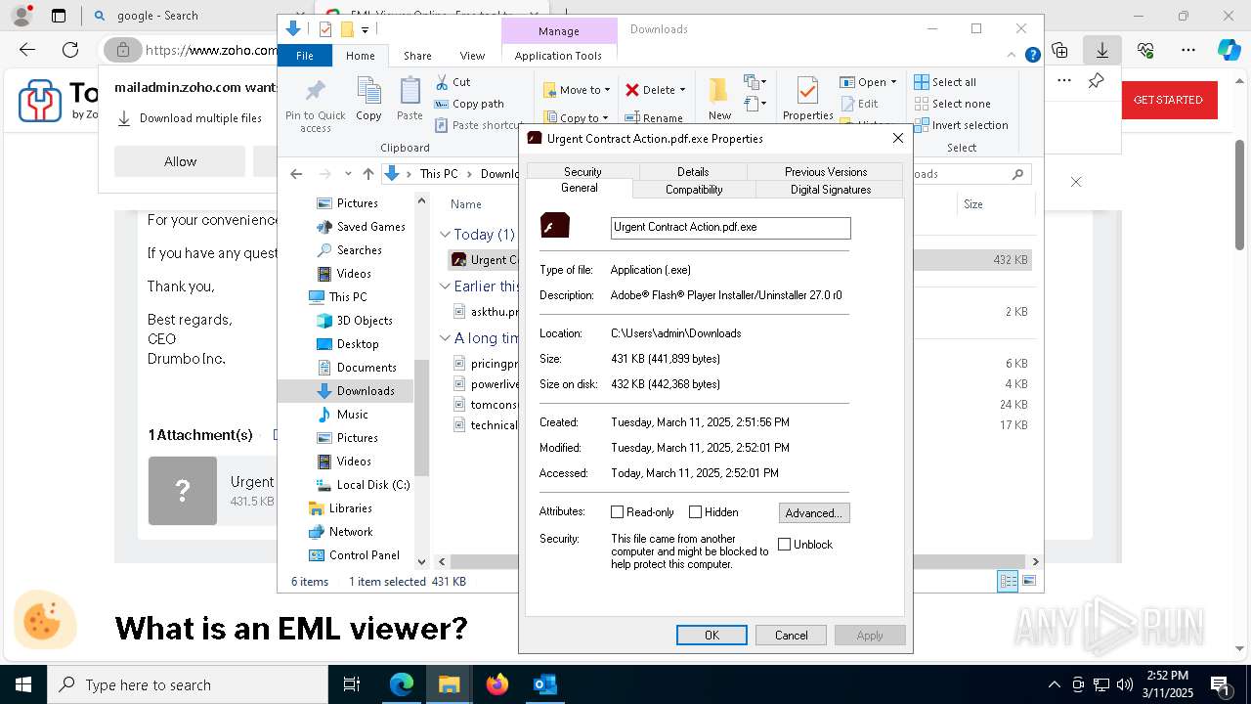The width and height of the screenshot is (1251, 704).
Task: Open the Security properties tab
Action: 582,171
